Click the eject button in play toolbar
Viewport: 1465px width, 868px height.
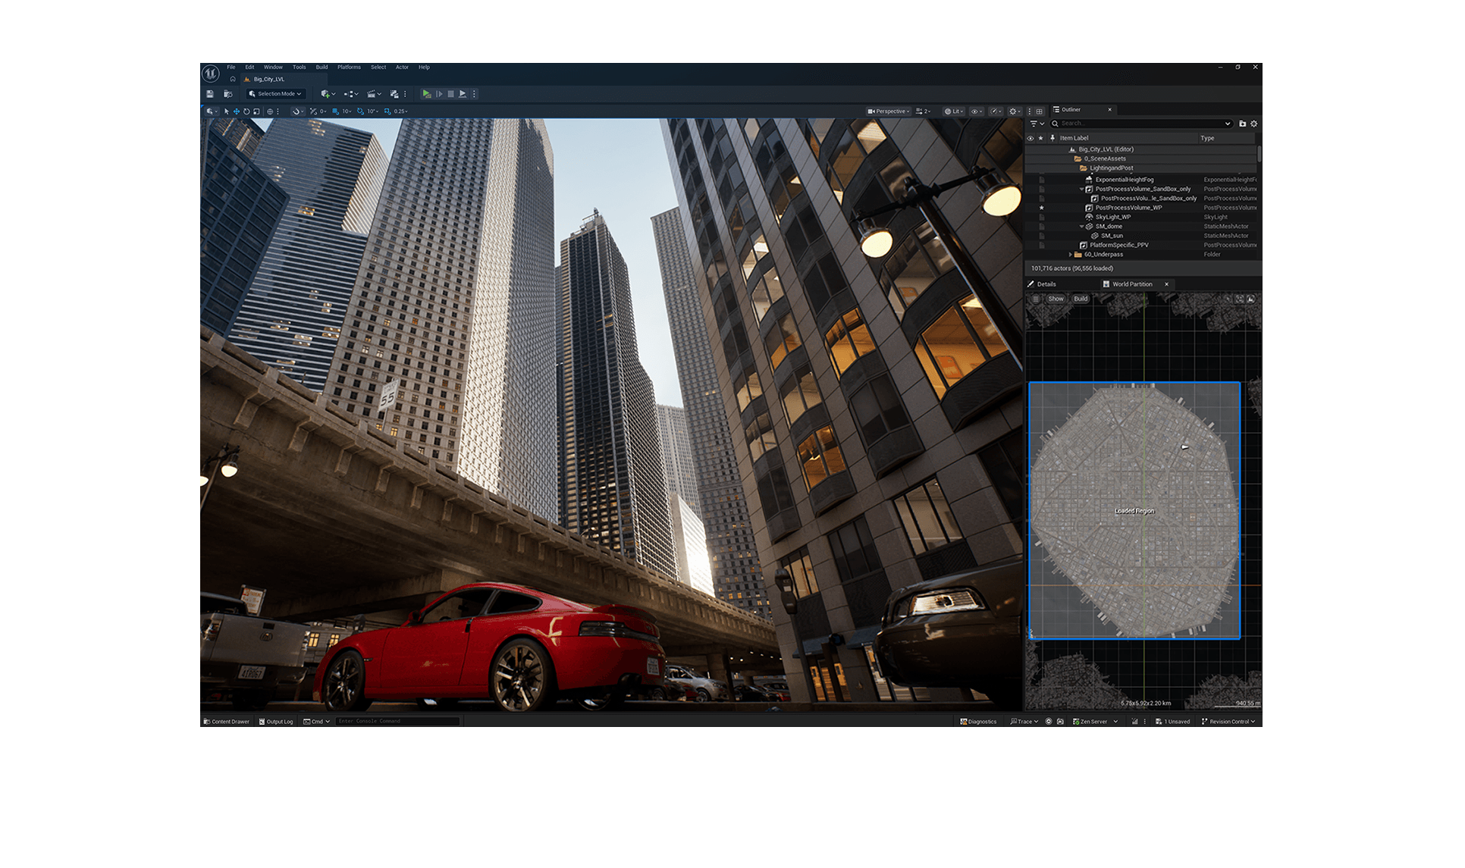click(463, 94)
